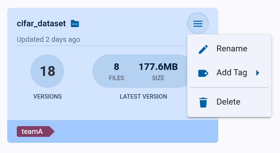Click the folder icon beside cifar_dataset
Image resolution: width=280 pixels, height=153 pixels.
[x=75, y=23]
